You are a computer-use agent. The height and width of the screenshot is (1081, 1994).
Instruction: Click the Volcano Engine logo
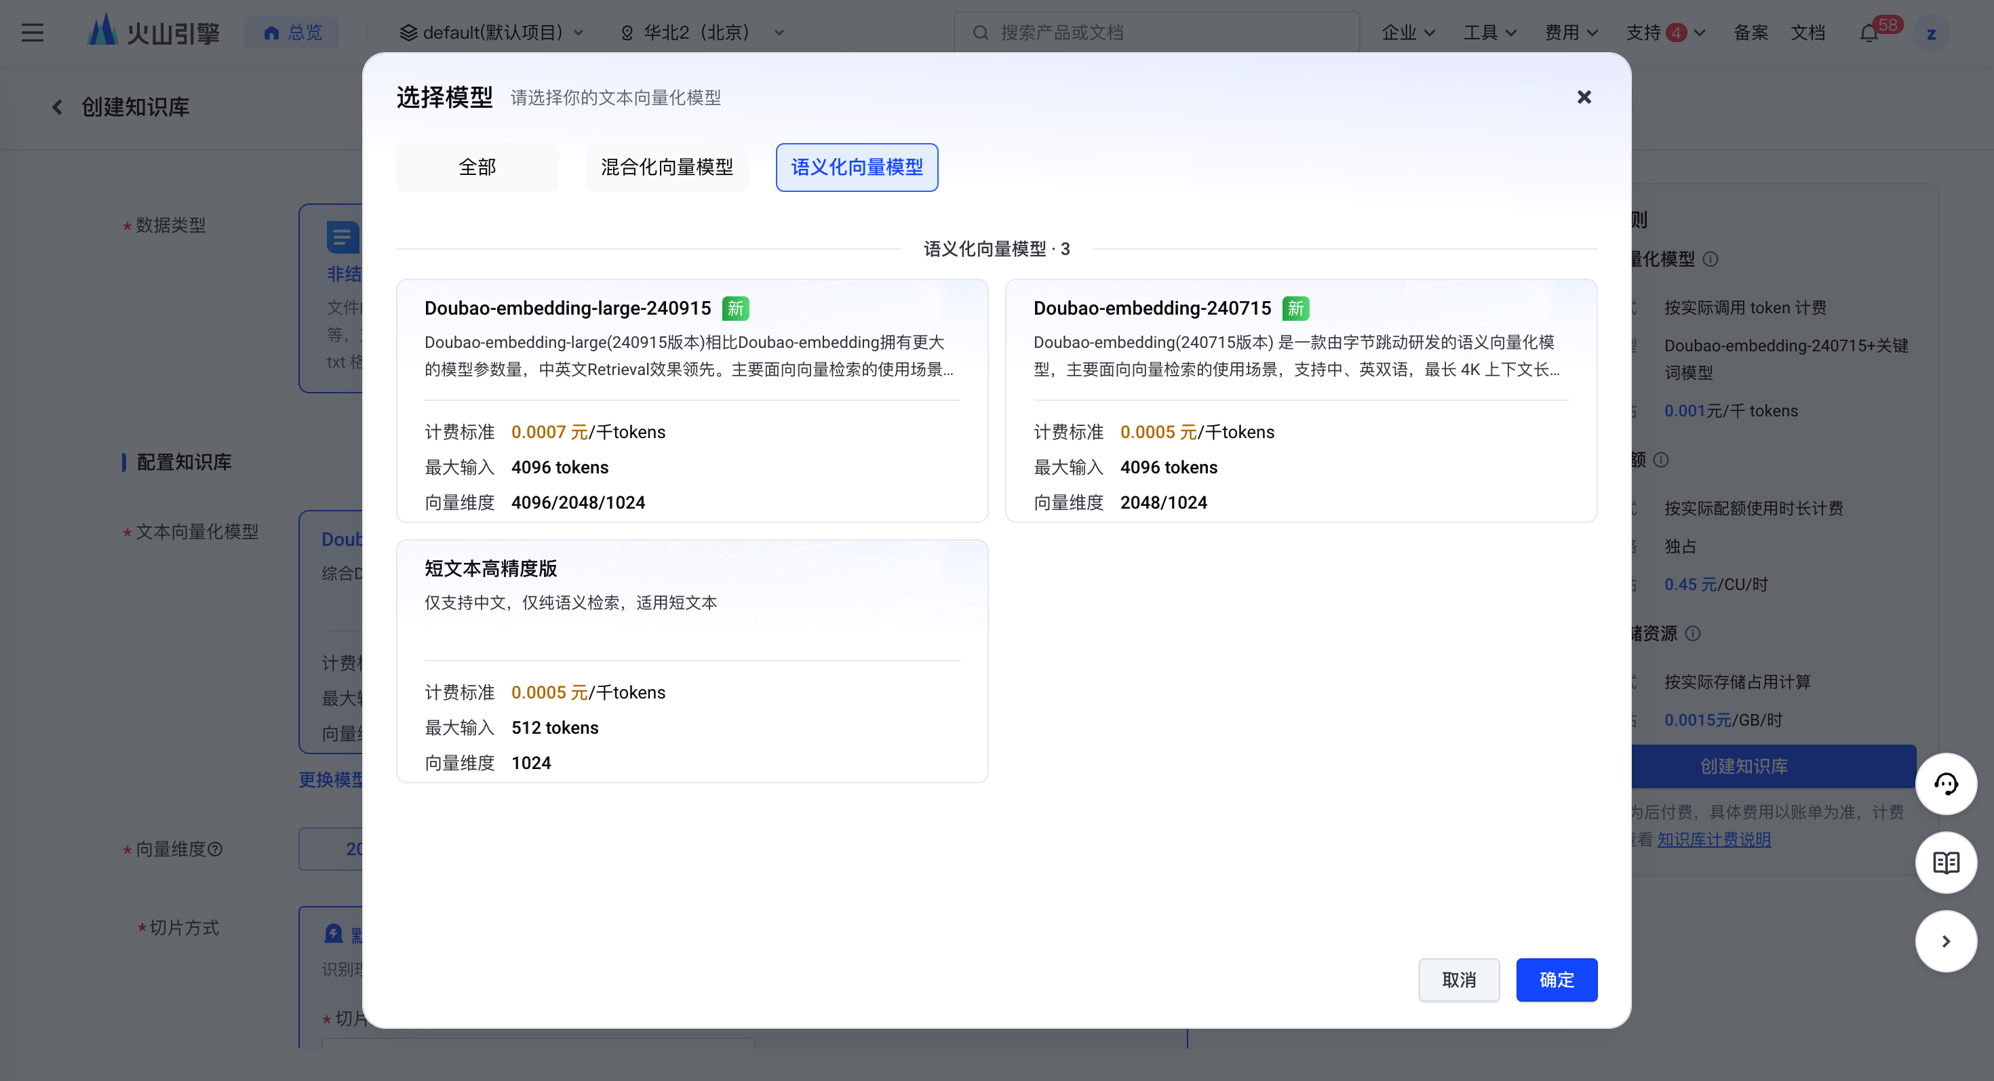pyautogui.click(x=153, y=32)
